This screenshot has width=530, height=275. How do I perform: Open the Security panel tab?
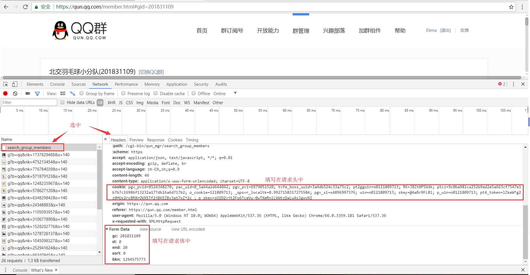[x=201, y=84]
